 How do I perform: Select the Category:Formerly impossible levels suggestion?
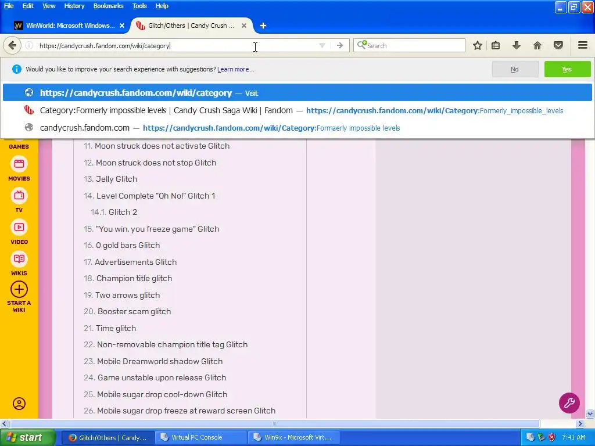(x=297, y=110)
